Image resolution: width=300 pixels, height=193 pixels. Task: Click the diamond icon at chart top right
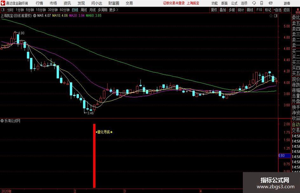271,16
